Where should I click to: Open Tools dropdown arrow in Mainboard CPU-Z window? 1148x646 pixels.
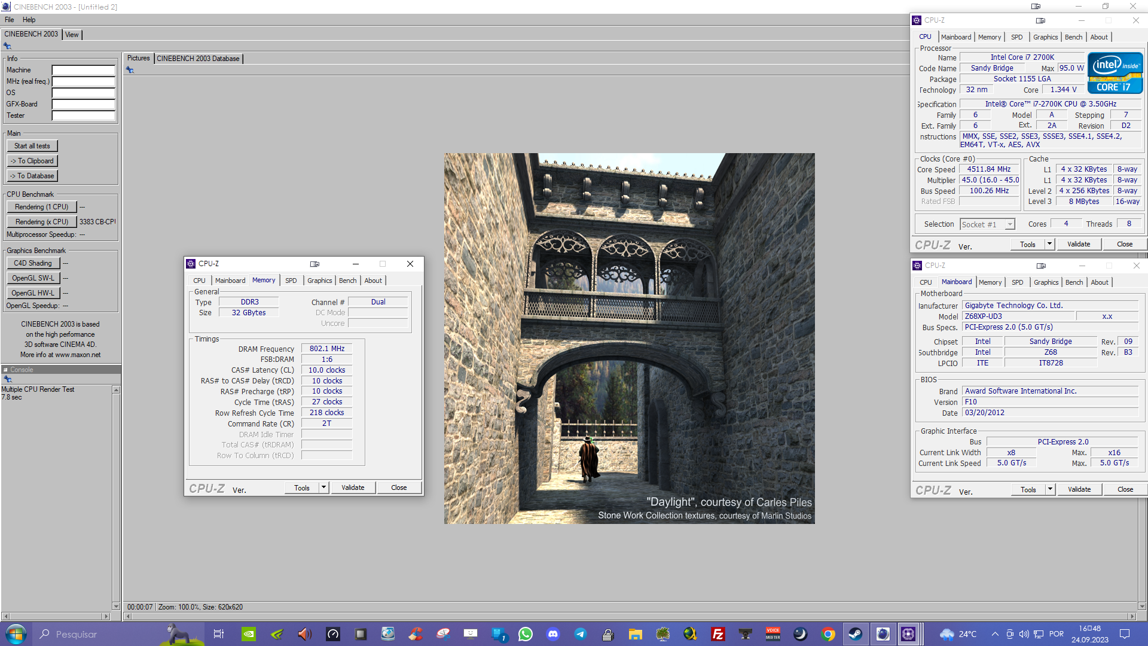click(1050, 489)
